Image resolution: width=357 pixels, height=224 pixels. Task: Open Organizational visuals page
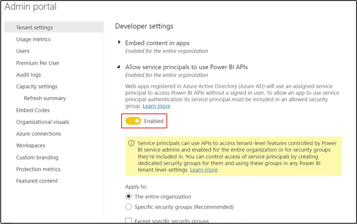tap(43, 122)
